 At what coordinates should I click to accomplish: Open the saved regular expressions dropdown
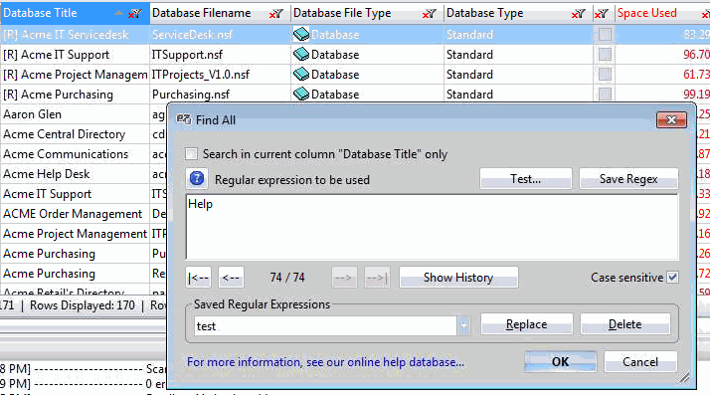tap(463, 325)
